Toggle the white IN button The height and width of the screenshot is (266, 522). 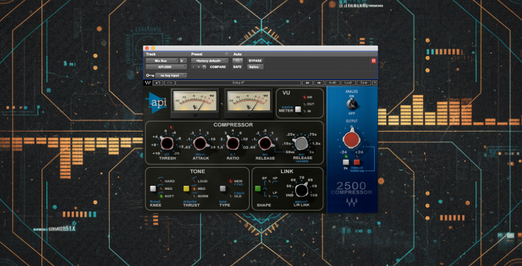[x=346, y=162]
